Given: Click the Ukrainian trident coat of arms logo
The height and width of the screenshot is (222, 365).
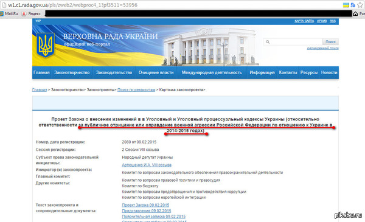Looking at the screenshot, I should tap(46, 45).
